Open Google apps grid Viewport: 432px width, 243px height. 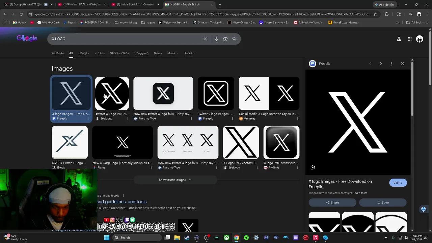409,39
